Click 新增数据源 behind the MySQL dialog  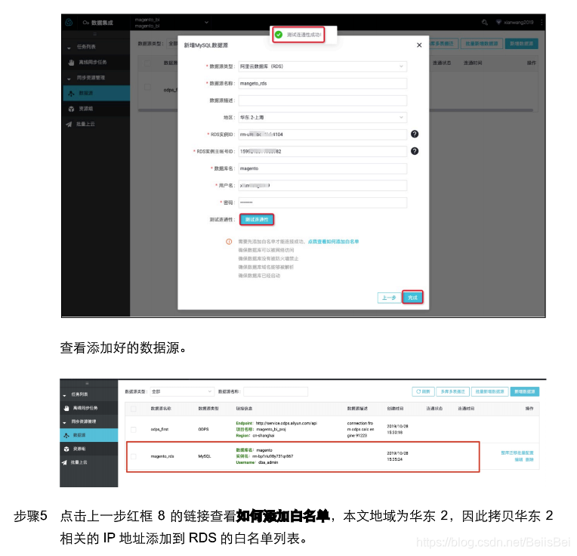click(521, 43)
